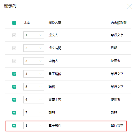This screenshot has height=133, width=136.
Task: Open the order dropdown for 提交時間
Action: coord(34,48)
